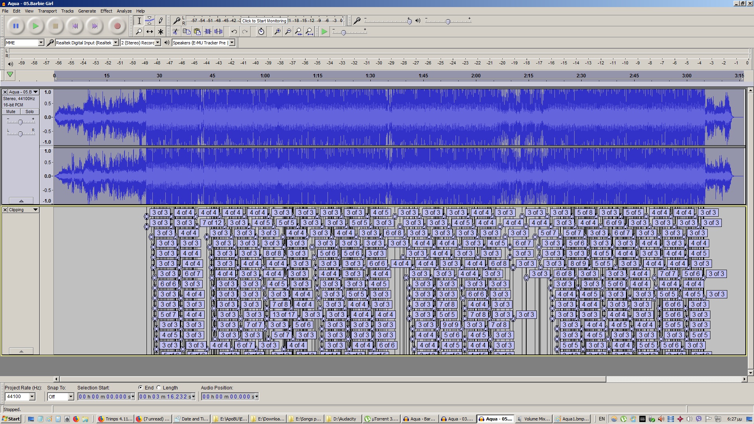Adjust the track pan L/R slider
This screenshot has width=754, height=424.
(x=20, y=134)
